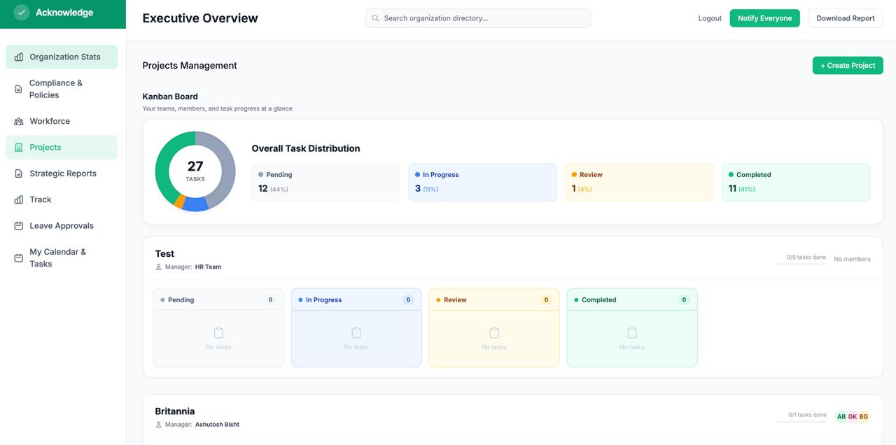Click the Leave Approvals calendar icon
This screenshot has width=896, height=445.
[19, 226]
